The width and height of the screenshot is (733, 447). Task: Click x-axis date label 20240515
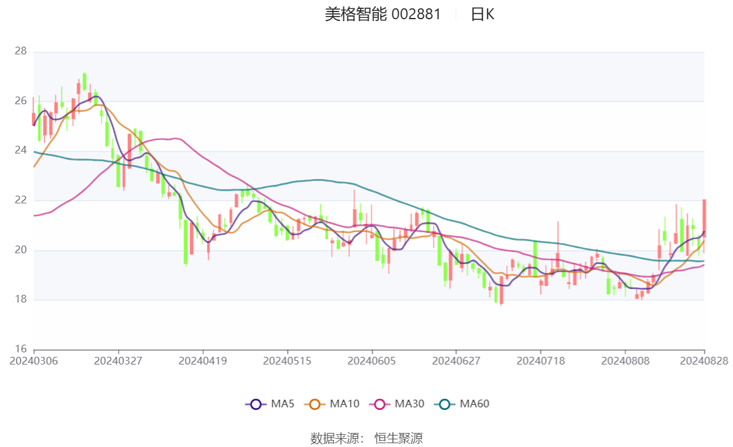287,361
